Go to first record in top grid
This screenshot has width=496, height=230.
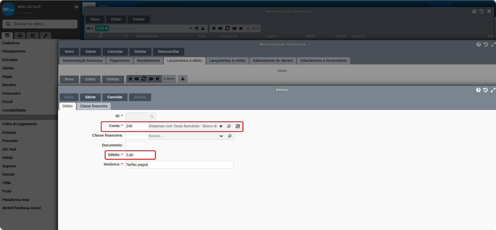pos(214,28)
